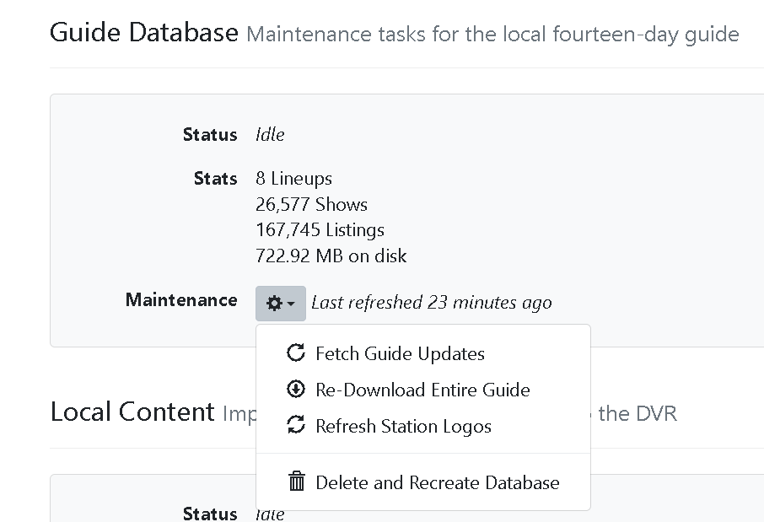Click the sync arrows icon beside Refresh Station Logos

point(296,426)
